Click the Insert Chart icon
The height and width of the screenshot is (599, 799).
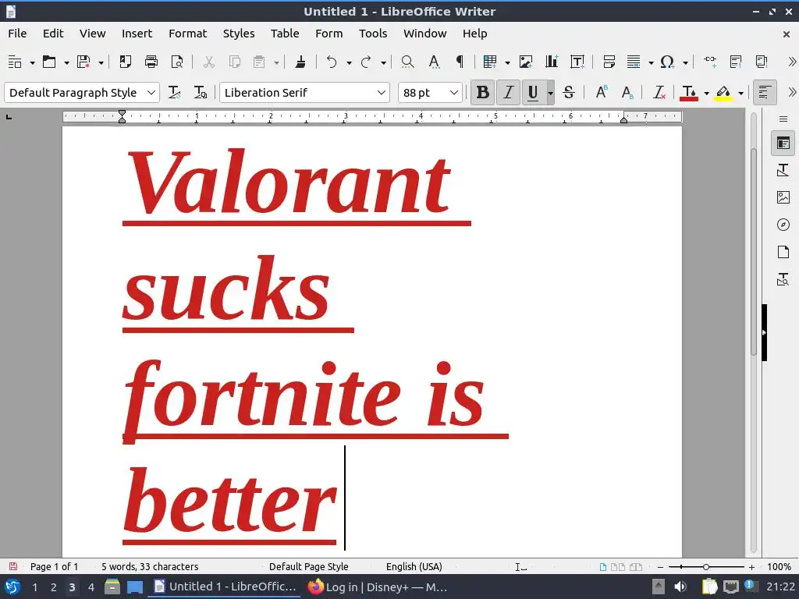pos(552,62)
